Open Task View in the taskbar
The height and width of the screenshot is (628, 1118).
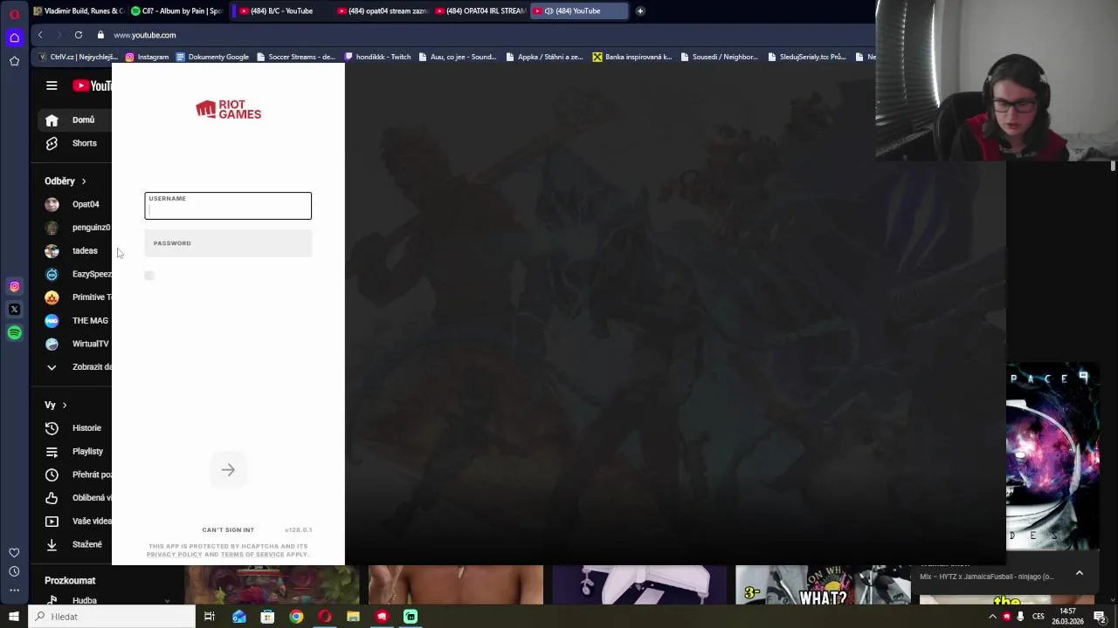point(210,617)
